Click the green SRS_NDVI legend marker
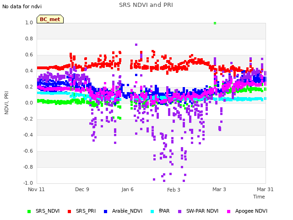This screenshot has height=220, width=293. click(x=29, y=211)
